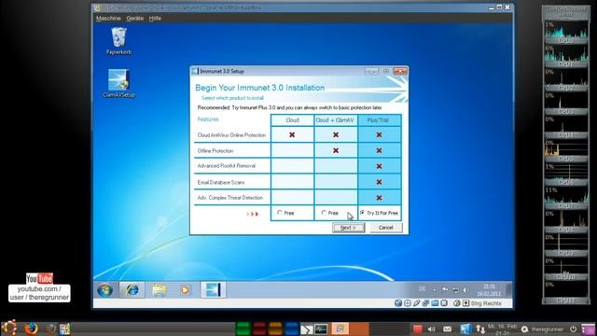Click the VirtualBox hard disk status icon
This screenshot has width=597, height=336.
(398, 303)
